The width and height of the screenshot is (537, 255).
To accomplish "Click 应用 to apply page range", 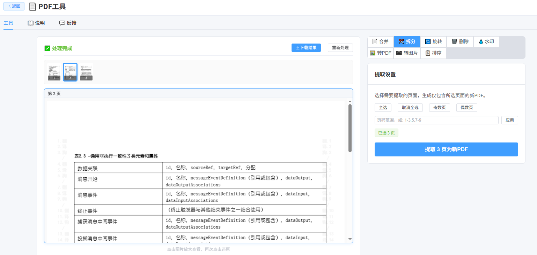I will click(510, 120).
